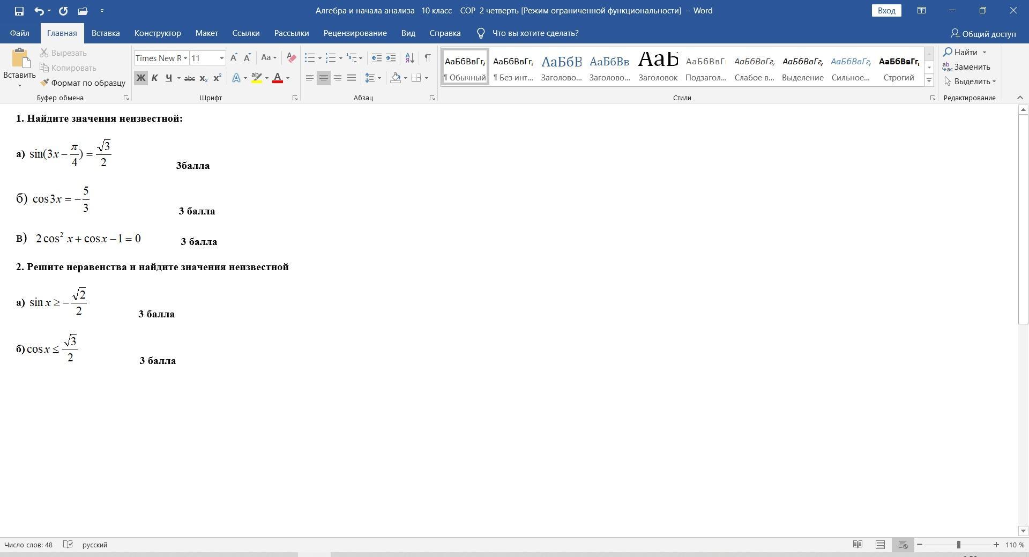1029x557 pixels.
Task: Click the Save icon in quick access toolbar
Action: [x=19, y=11]
